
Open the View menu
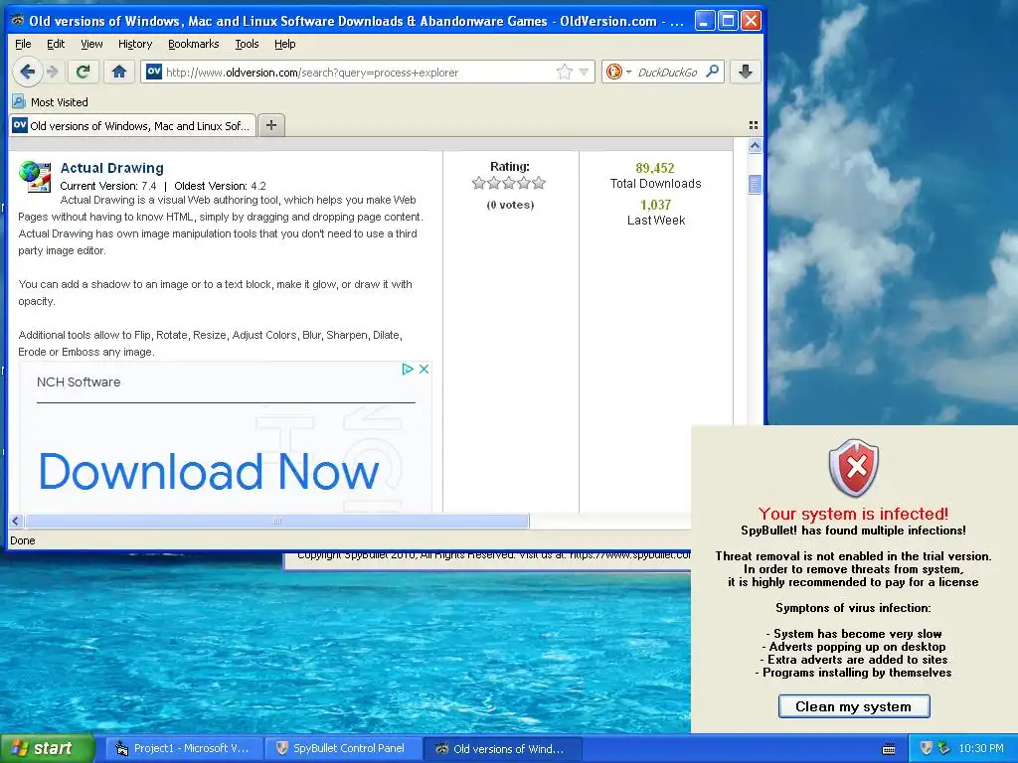91,44
